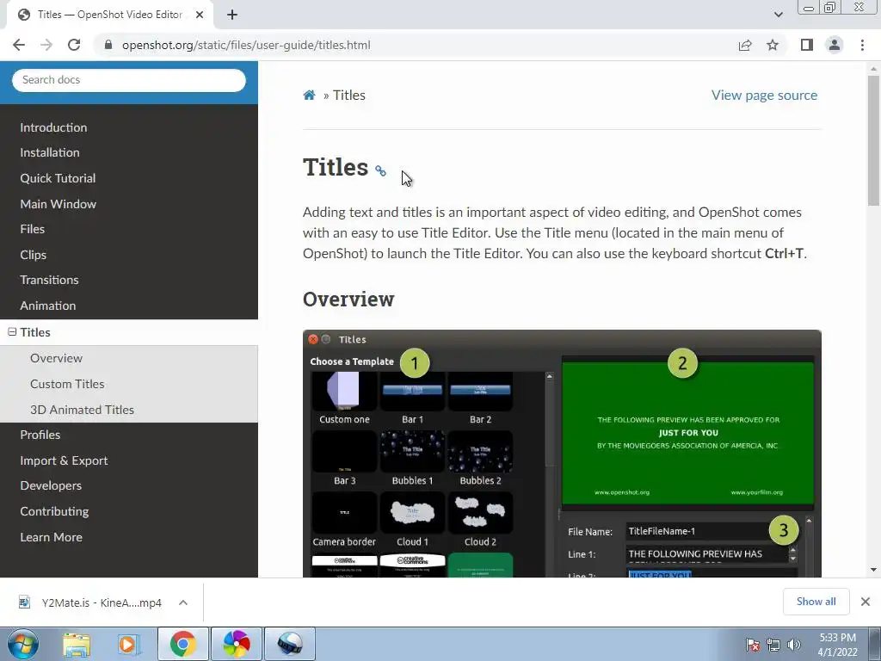Click the browser forward arrow
The height and width of the screenshot is (661, 881).
(x=46, y=45)
